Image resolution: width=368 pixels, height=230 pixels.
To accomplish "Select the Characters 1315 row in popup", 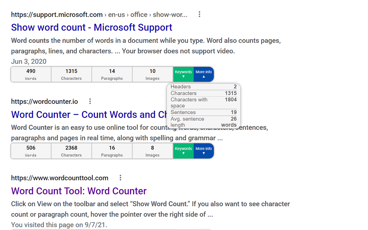I will [204, 93].
